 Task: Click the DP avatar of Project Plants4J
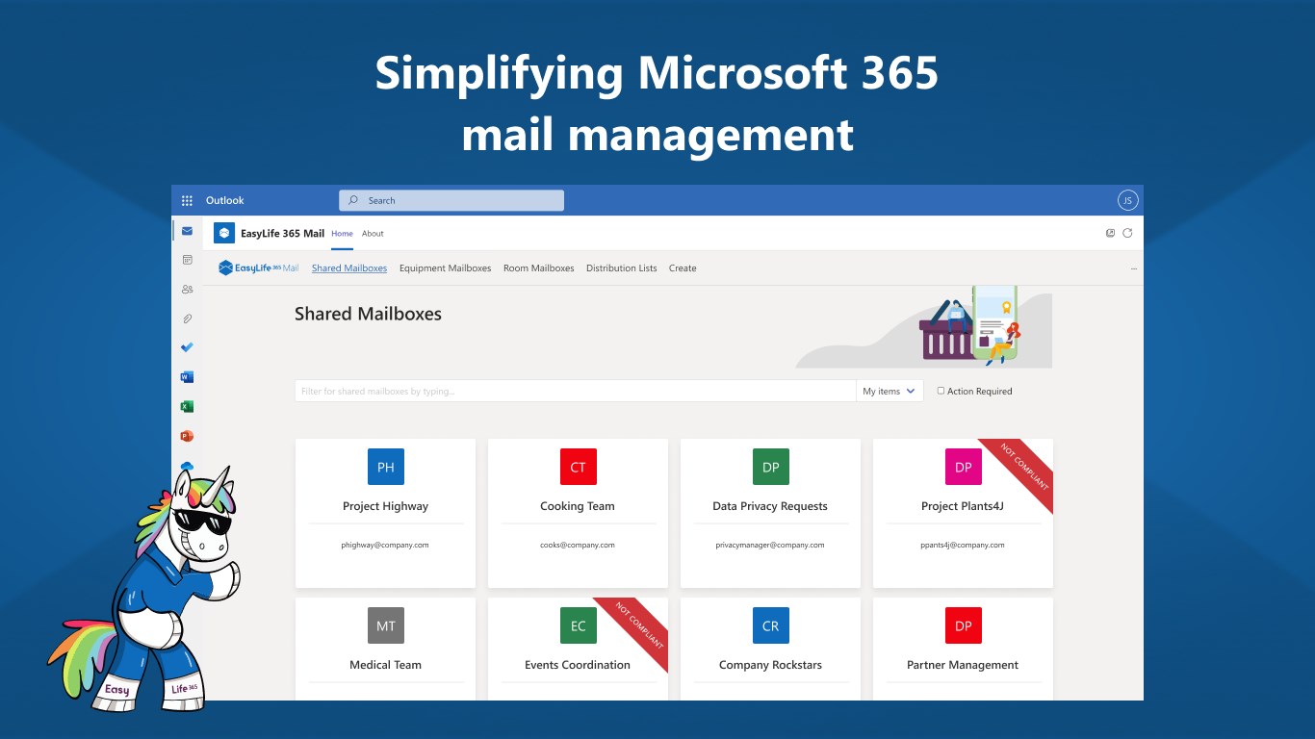[x=964, y=467]
